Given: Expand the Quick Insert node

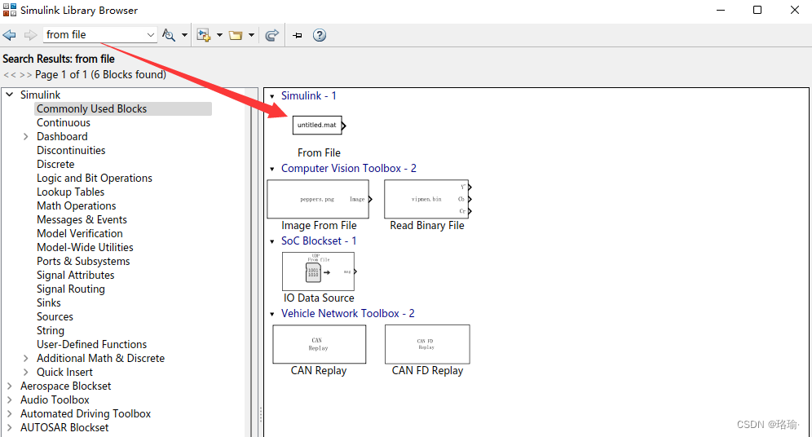Looking at the screenshot, I should coord(26,373).
